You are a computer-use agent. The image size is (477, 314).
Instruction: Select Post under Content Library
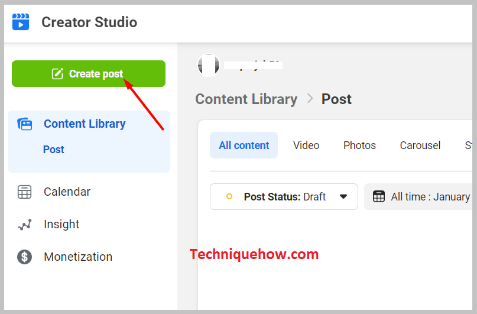click(x=54, y=150)
